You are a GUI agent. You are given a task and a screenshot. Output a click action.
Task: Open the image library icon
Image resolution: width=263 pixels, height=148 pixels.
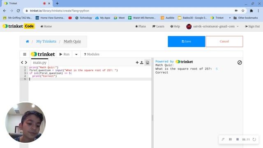click(x=147, y=62)
